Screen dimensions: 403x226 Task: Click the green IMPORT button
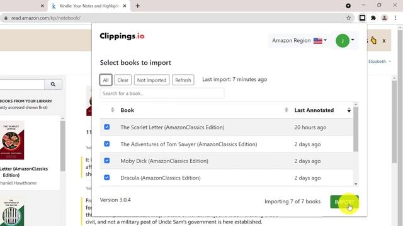click(x=344, y=202)
